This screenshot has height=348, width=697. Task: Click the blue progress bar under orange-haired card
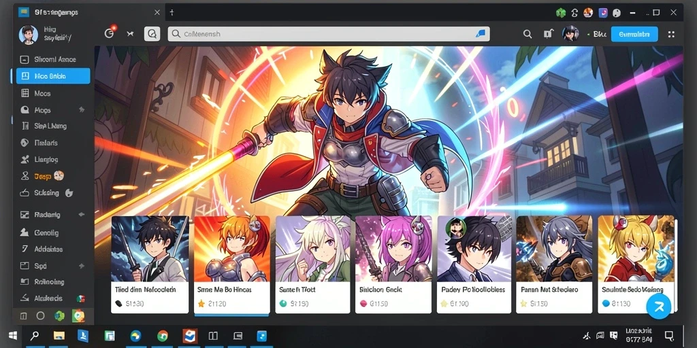pyautogui.click(x=232, y=315)
